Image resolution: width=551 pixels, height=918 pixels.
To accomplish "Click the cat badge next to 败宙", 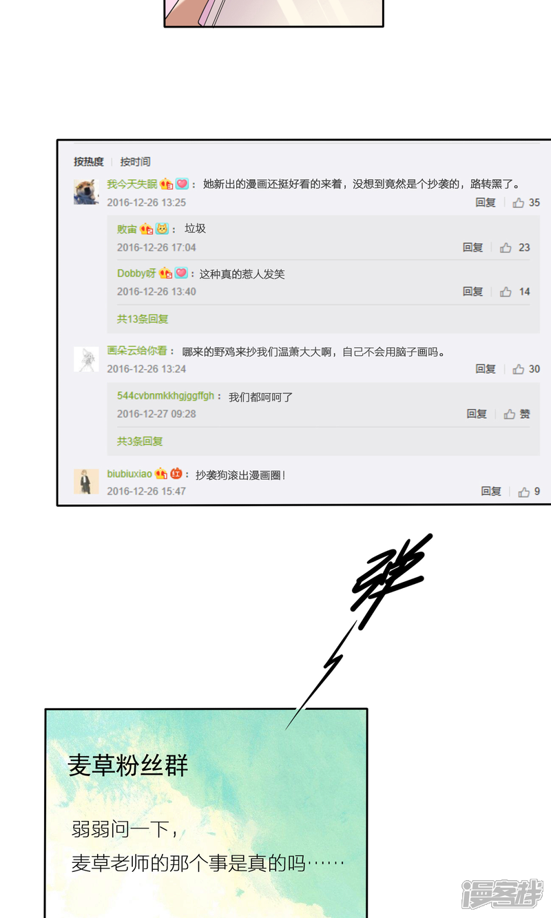I will pyautogui.click(x=162, y=229).
